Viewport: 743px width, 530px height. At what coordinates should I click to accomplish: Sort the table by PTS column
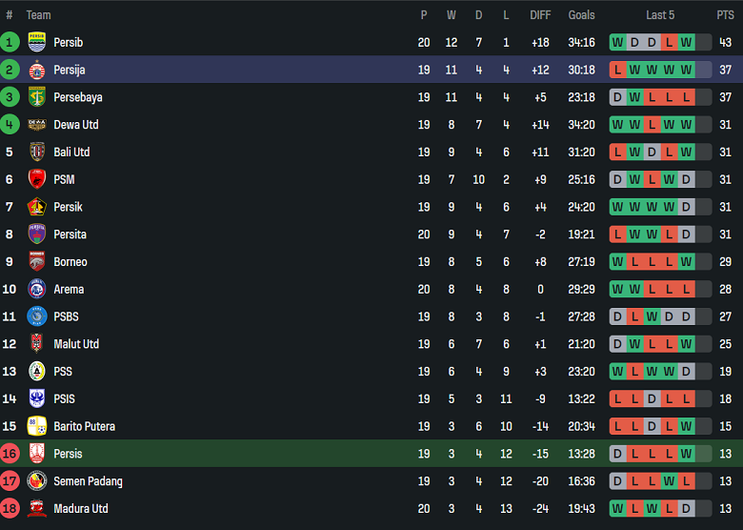[x=725, y=15]
